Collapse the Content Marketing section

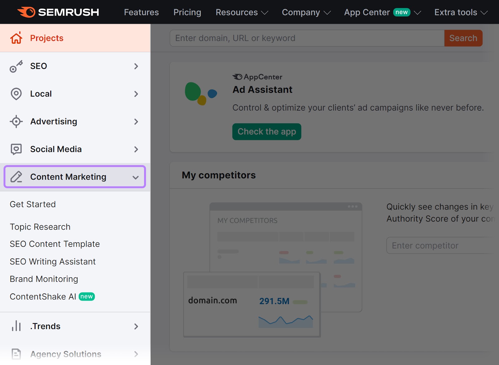[x=136, y=177]
